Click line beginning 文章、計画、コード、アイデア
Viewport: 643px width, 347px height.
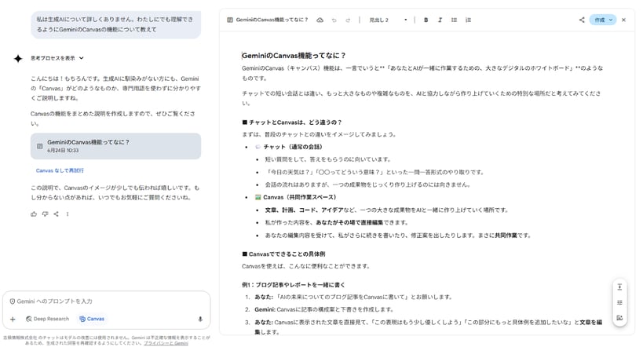click(x=386, y=210)
